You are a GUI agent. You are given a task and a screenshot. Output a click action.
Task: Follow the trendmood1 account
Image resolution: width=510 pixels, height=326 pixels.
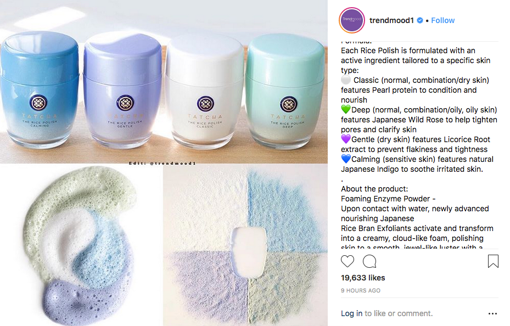tap(442, 20)
